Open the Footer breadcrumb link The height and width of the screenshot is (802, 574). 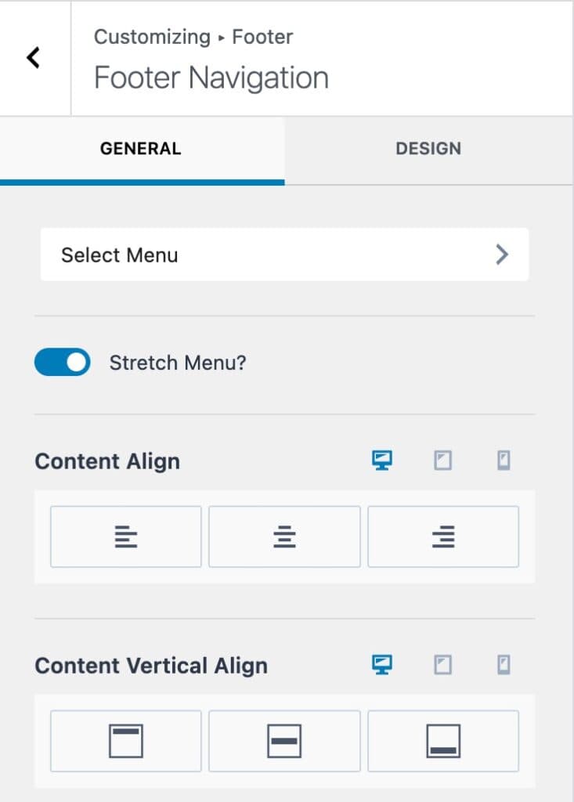pos(262,36)
